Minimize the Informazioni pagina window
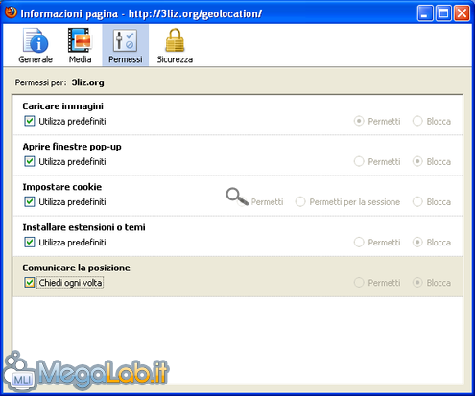 point(425,13)
